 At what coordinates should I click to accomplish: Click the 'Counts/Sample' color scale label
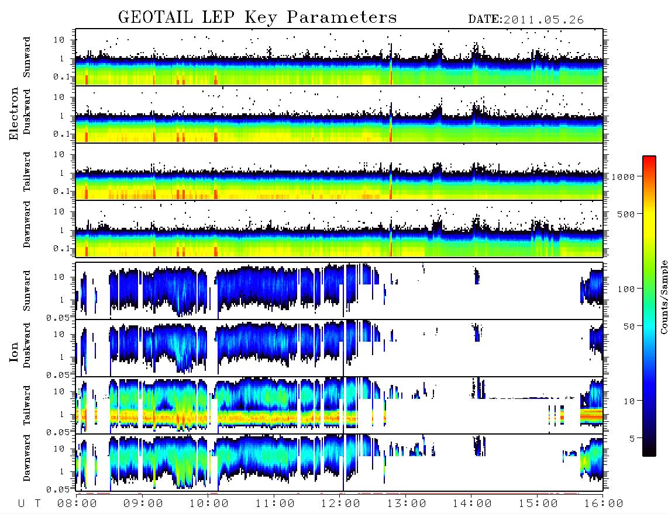point(663,297)
